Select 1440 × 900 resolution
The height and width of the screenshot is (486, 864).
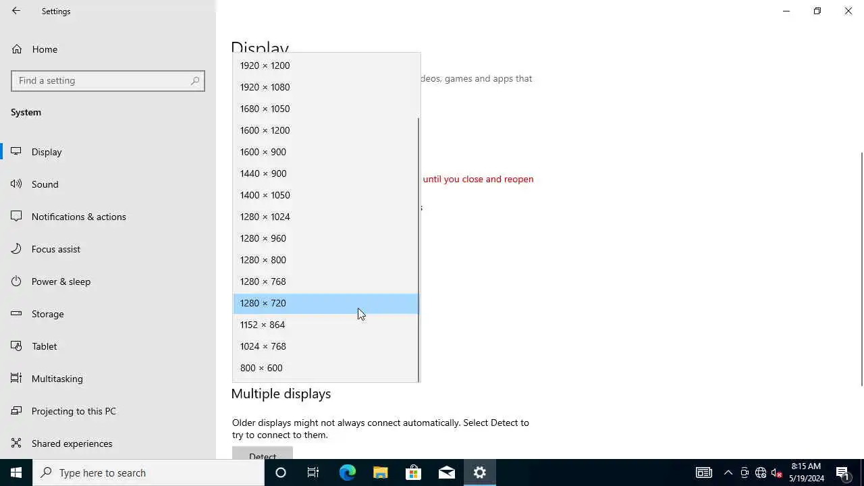click(326, 173)
